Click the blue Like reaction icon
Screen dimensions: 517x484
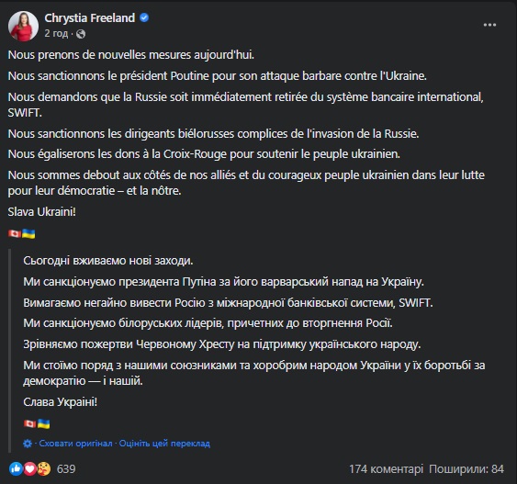point(16,468)
